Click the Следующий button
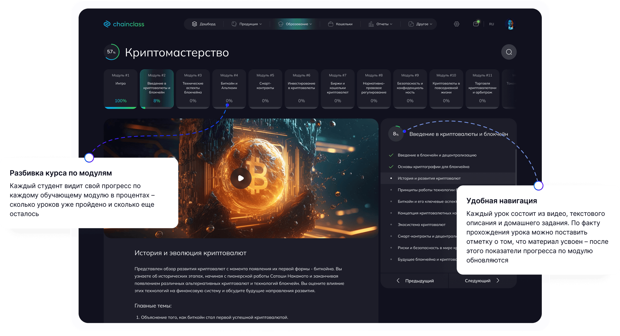The height and width of the screenshot is (336, 620). tap(482, 280)
